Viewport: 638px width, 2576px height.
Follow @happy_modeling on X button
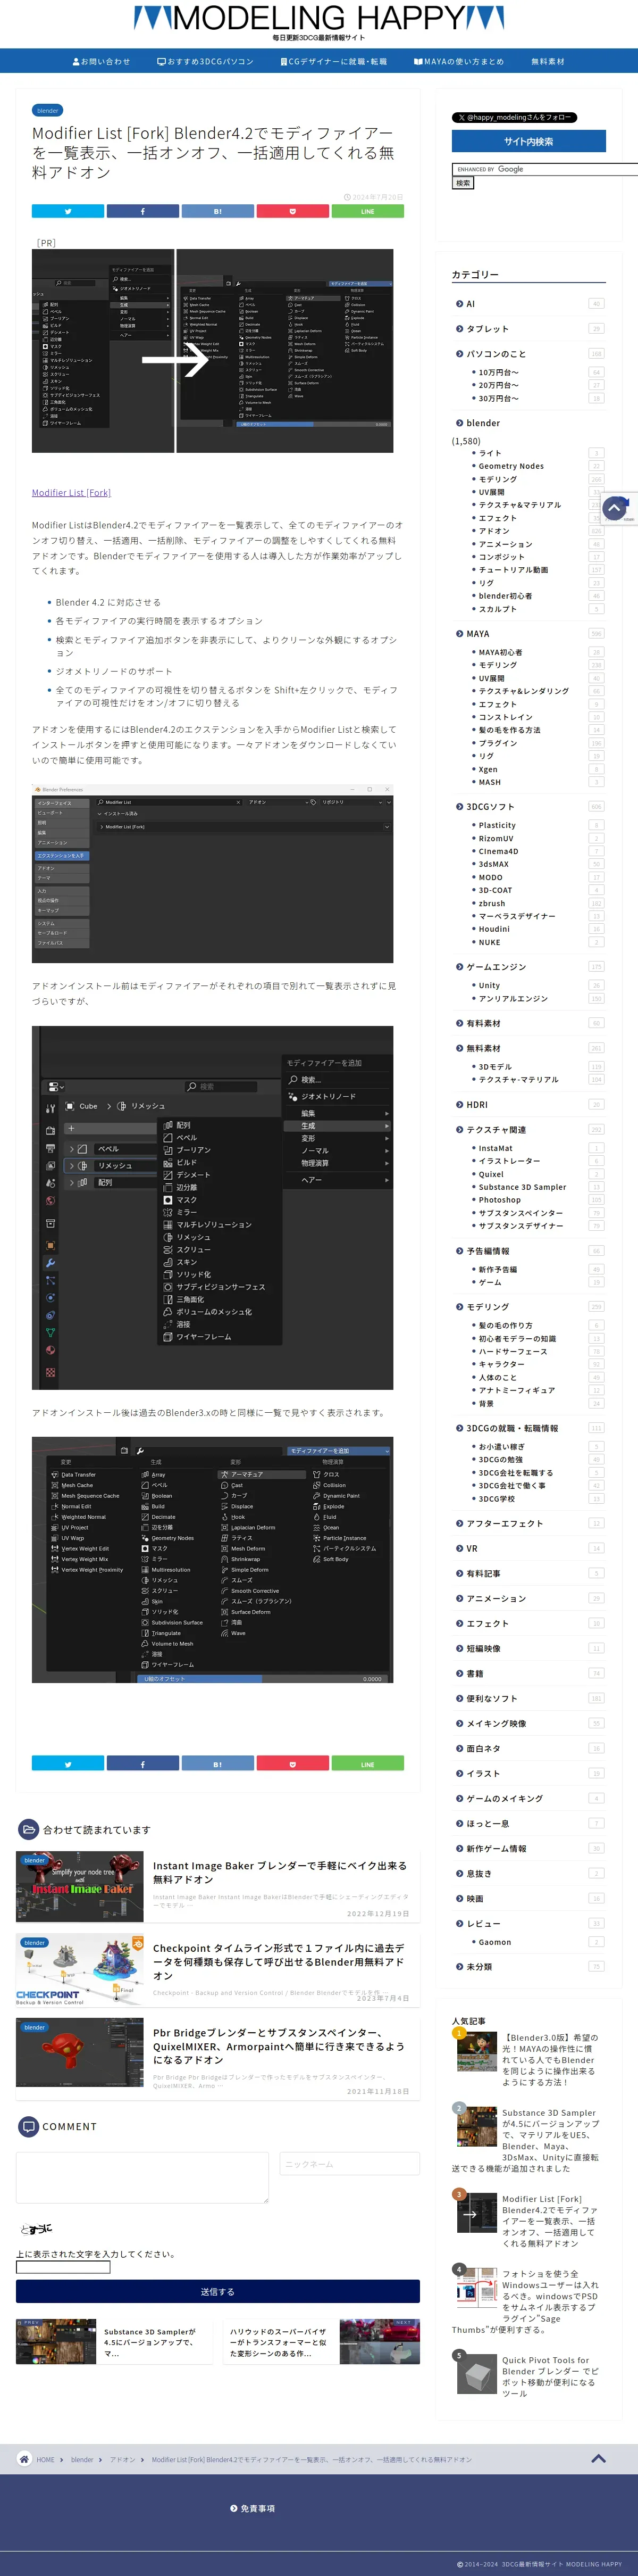click(x=514, y=117)
